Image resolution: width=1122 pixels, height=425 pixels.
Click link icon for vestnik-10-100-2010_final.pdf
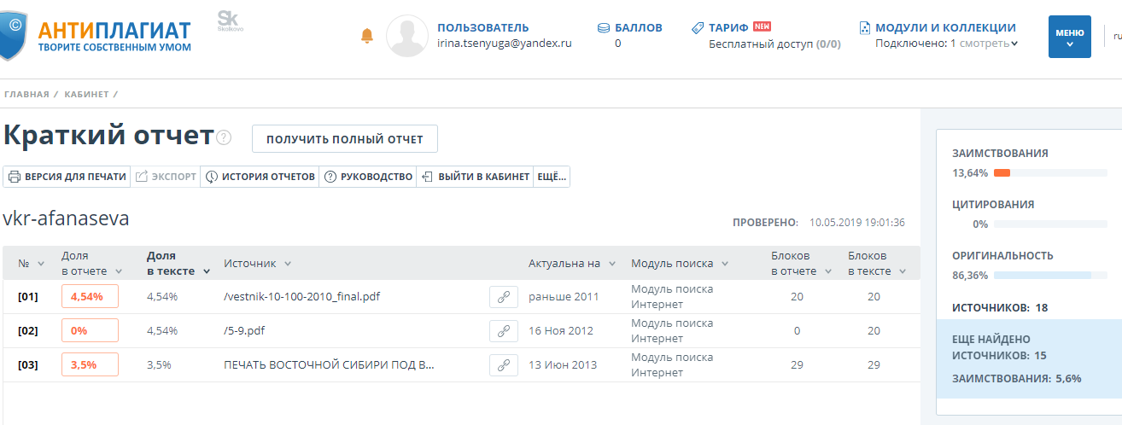click(504, 297)
